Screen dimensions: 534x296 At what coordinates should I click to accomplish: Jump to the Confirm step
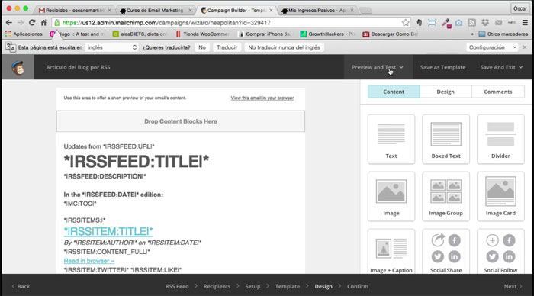pyautogui.click(x=358, y=286)
